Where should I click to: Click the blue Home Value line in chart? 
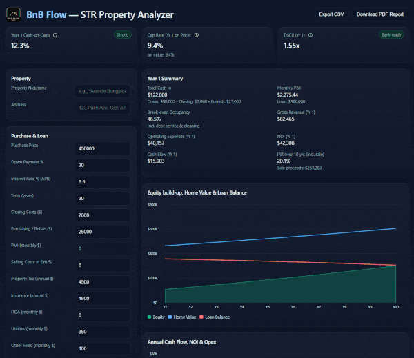pyautogui.click(x=280, y=237)
